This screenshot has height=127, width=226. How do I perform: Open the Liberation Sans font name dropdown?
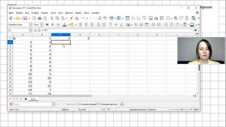pos(30,25)
